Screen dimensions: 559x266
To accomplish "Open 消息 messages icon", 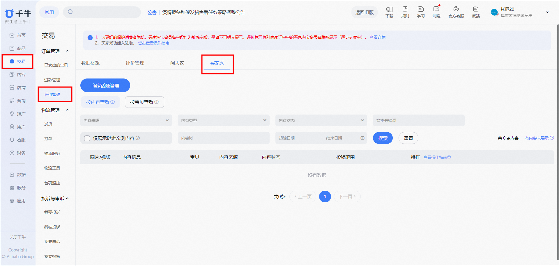I will coord(436,9).
